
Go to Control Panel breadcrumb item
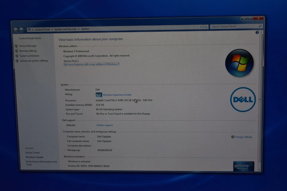[x=42, y=30]
